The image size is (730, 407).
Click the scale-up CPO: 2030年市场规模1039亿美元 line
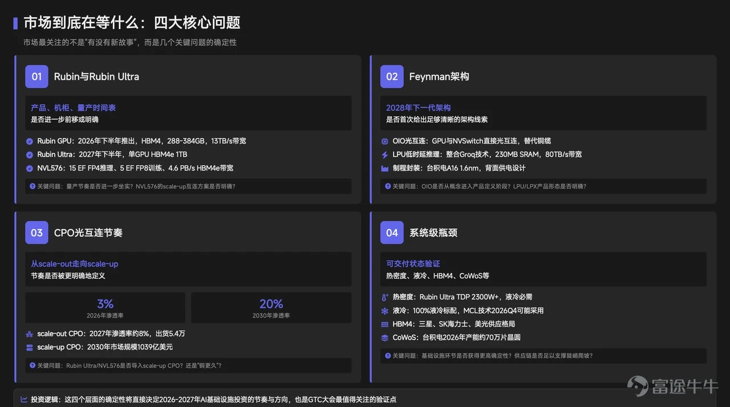tap(105, 347)
